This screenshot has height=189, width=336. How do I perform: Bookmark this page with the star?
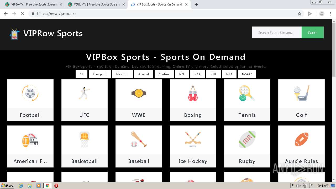300,14
